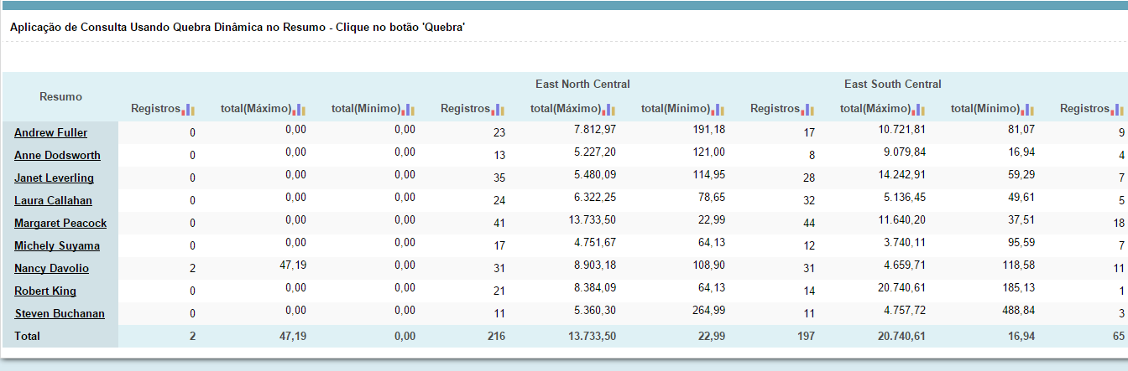Click the Anne Dodsworth link
1128x371 pixels.
57,156
